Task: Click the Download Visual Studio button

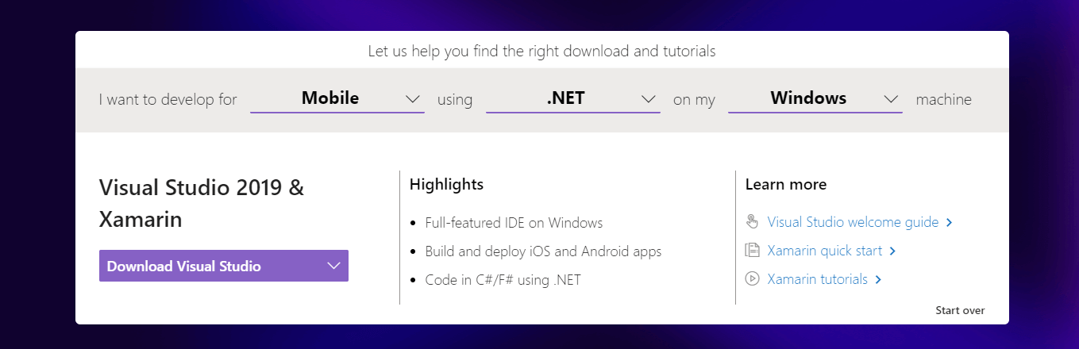Action: point(224,266)
